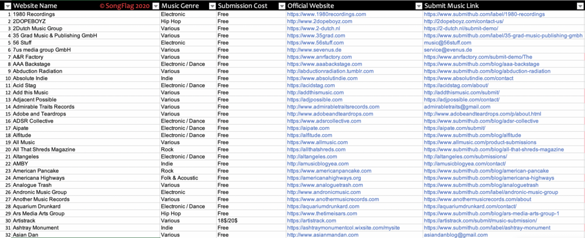Open the alfitude.com official website link
Viewport: 585px width, 238px height.
point(309,135)
